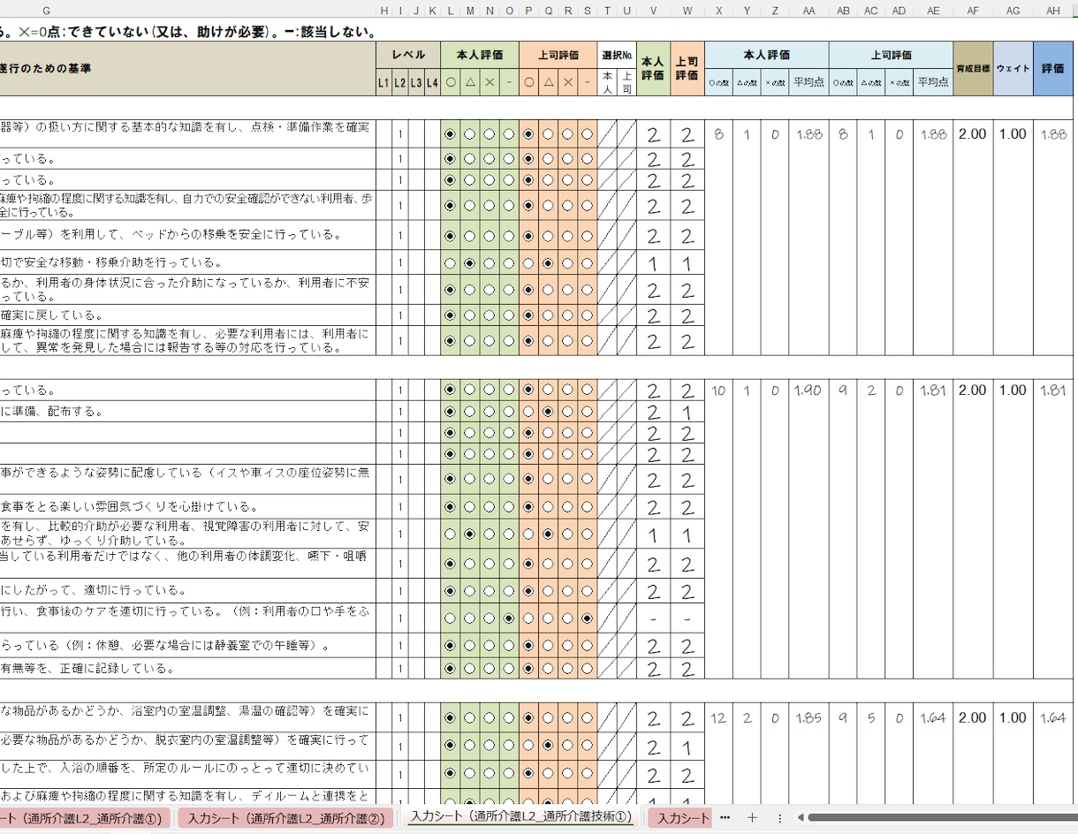Click the レベル header cell

[408, 55]
